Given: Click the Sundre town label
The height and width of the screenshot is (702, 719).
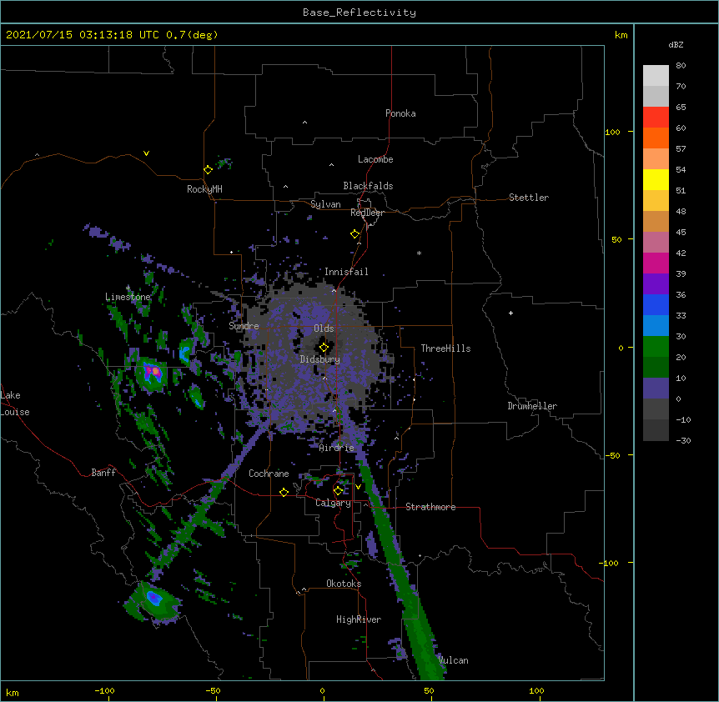Looking at the screenshot, I should [244, 326].
